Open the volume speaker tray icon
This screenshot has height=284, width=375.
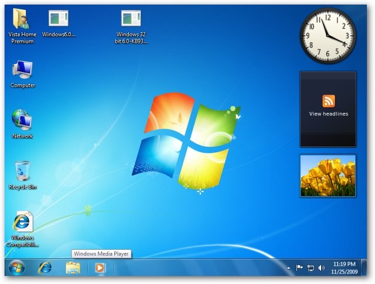pyautogui.click(x=321, y=268)
